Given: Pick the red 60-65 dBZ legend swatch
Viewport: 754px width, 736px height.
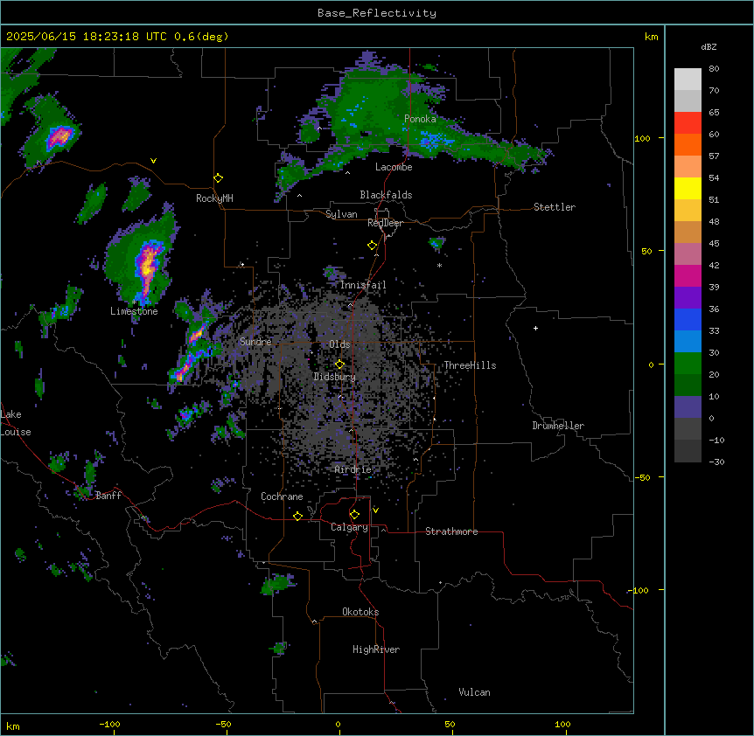Looking at the screenshot, I should [688, 122].
